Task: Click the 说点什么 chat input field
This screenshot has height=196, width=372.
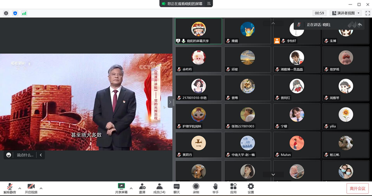Action: point(25,155)
